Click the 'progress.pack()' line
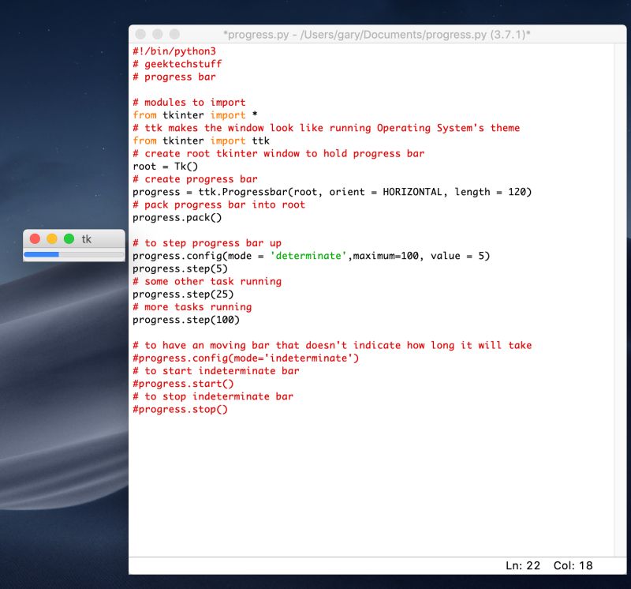 [x=175, y=217]
